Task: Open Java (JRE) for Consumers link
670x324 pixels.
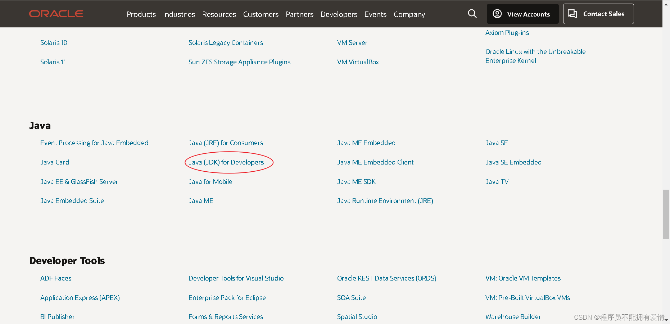Action: coord(226,143)
